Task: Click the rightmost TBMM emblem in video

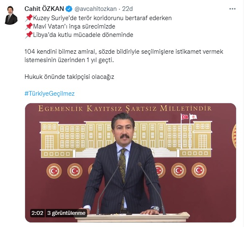Action: (199, 170)
